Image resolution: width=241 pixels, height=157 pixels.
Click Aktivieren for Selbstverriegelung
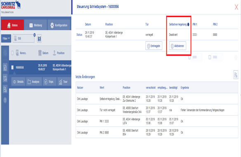pyautogui.click(x=177, y=46)
